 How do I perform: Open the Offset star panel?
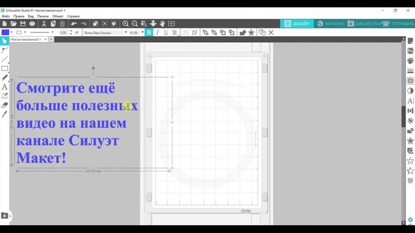tap(410, 141)
